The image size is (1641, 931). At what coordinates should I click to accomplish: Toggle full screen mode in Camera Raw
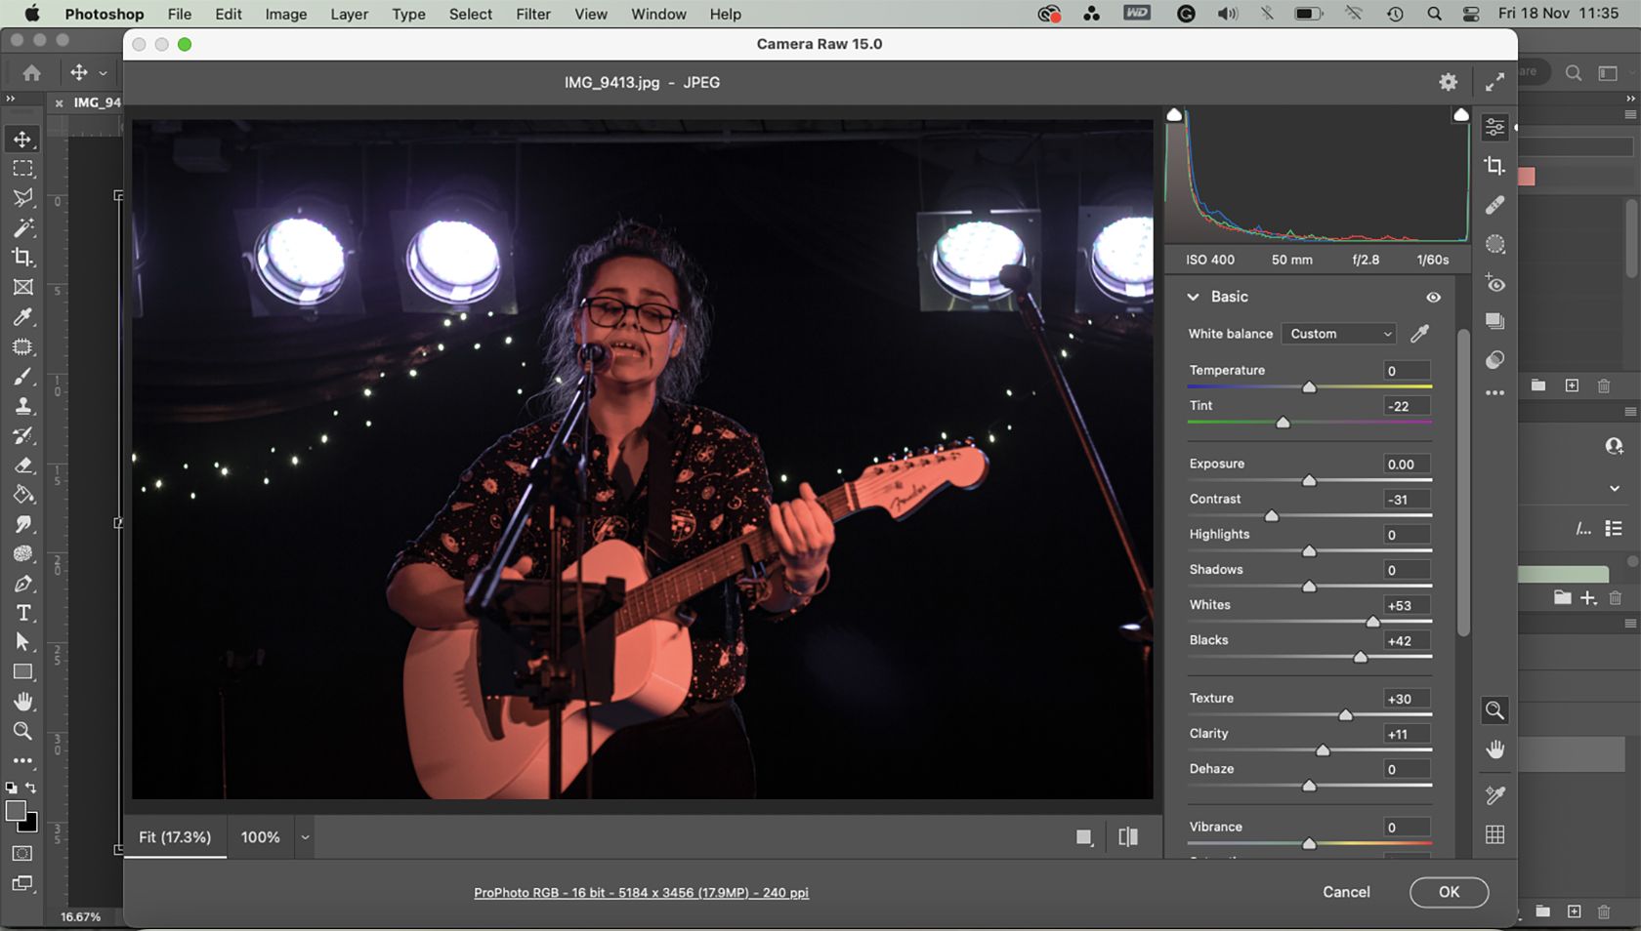click(1494, 83)
